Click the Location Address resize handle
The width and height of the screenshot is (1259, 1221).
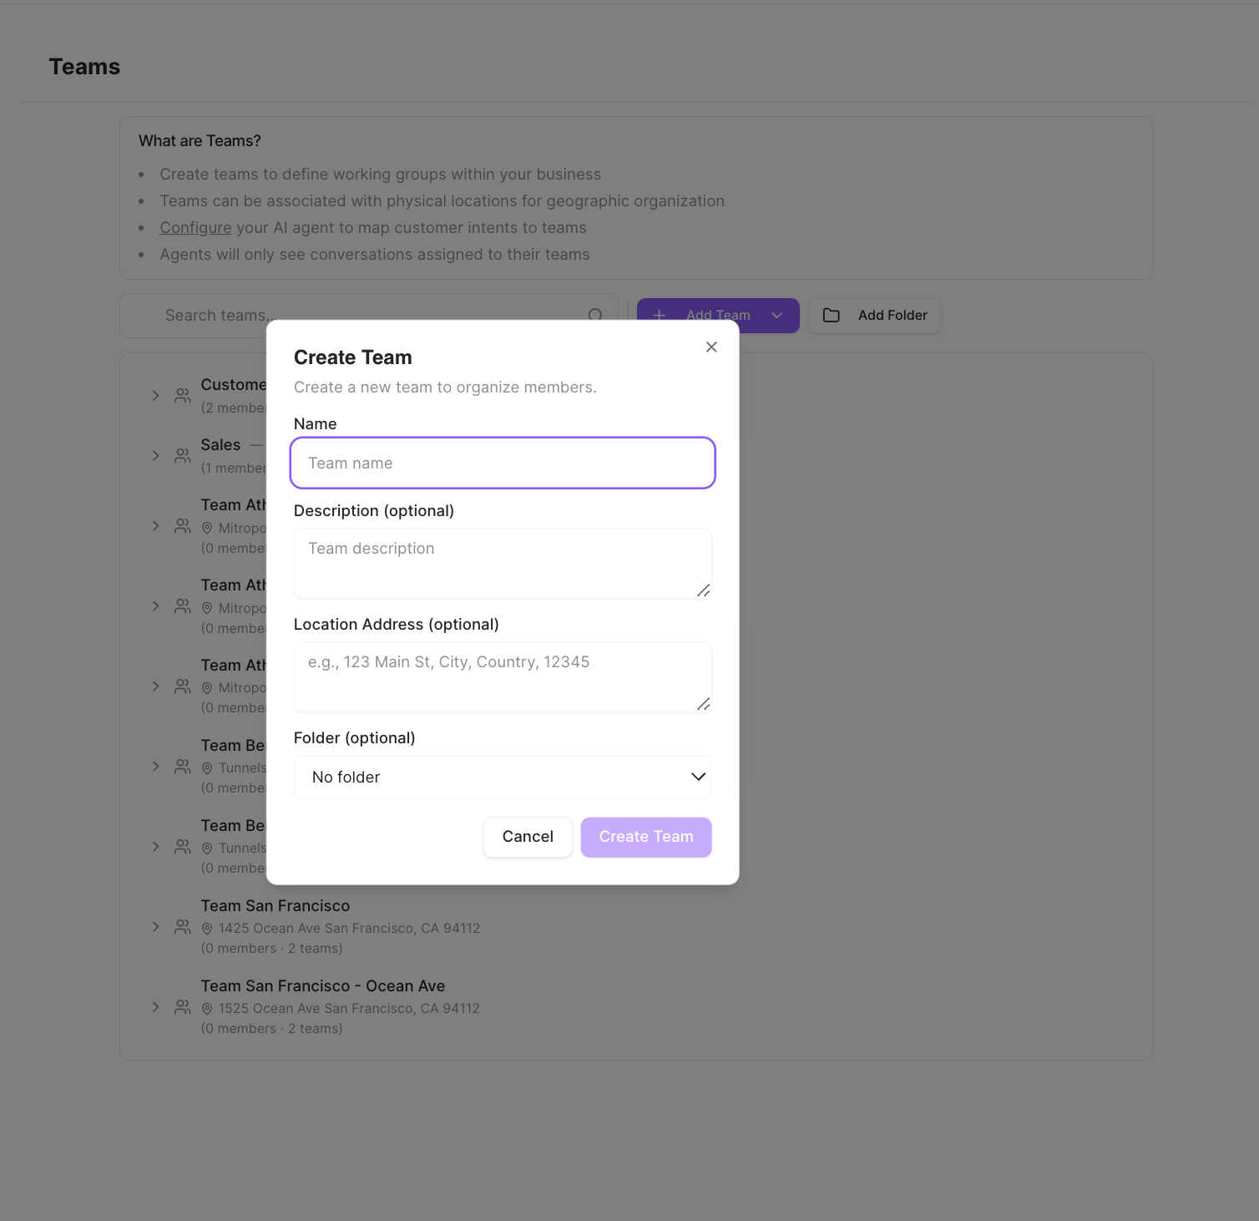pos(704,704)
